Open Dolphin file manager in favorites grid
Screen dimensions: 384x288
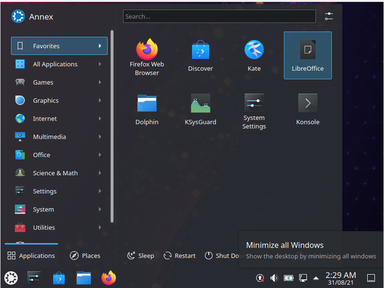(x=147, y=109)
